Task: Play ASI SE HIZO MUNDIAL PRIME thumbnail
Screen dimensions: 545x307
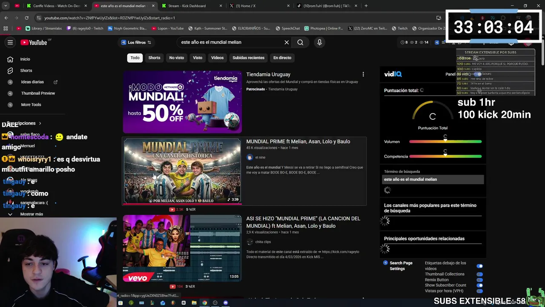Action: tap(182, 248)
